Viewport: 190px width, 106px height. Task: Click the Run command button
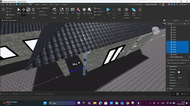(x=185, y=94)
